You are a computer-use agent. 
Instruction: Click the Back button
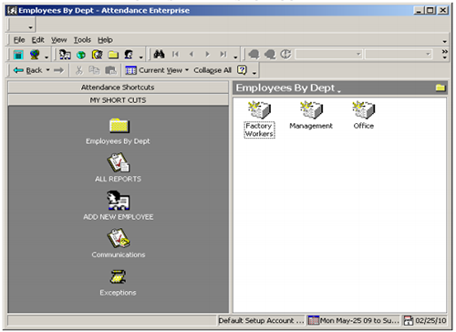point(28,70)
